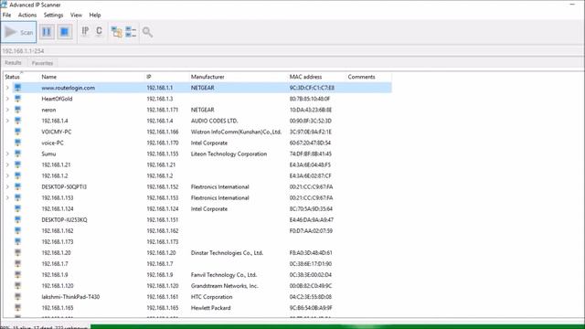585x329 pixels.
Task: Sort by Comments column header
Action: [361, 77]
